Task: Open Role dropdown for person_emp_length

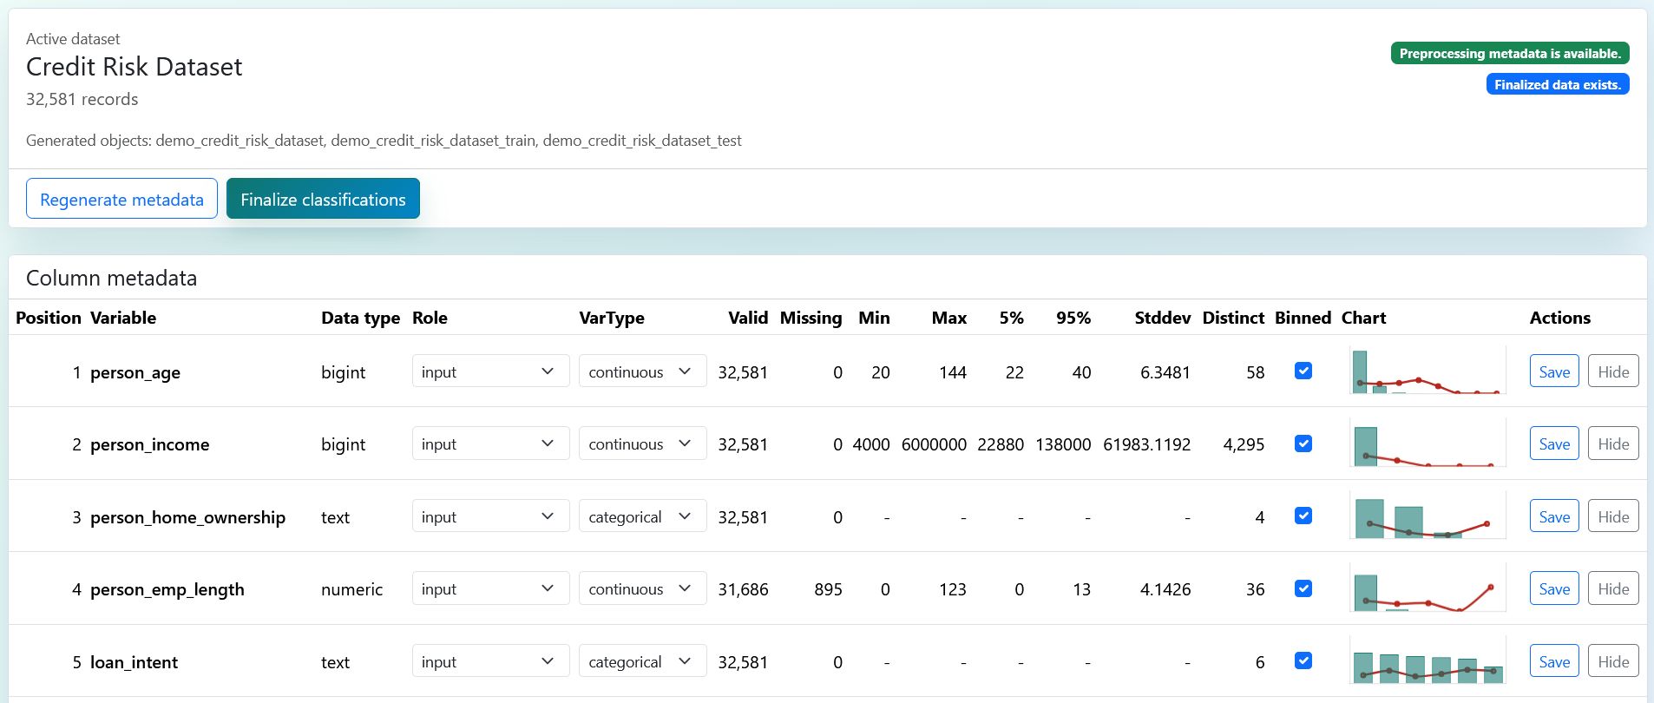Action: coord(490,588)
